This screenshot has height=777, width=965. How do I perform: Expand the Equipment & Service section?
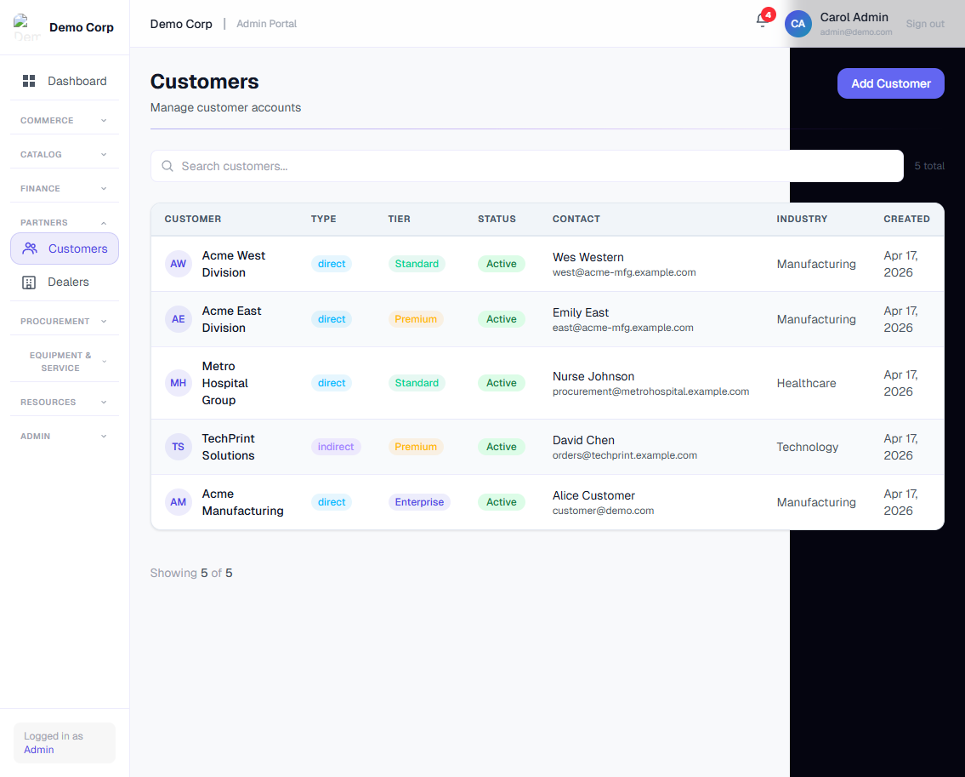[64, 362]
